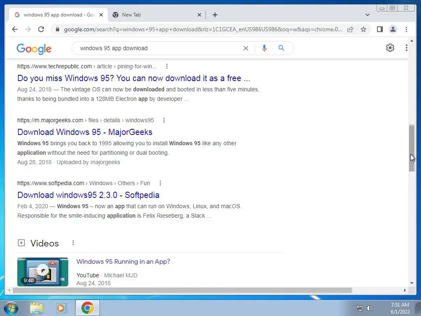Bookmark this page with the star
The height and width of the screenshot is (316, 421).
363,29
